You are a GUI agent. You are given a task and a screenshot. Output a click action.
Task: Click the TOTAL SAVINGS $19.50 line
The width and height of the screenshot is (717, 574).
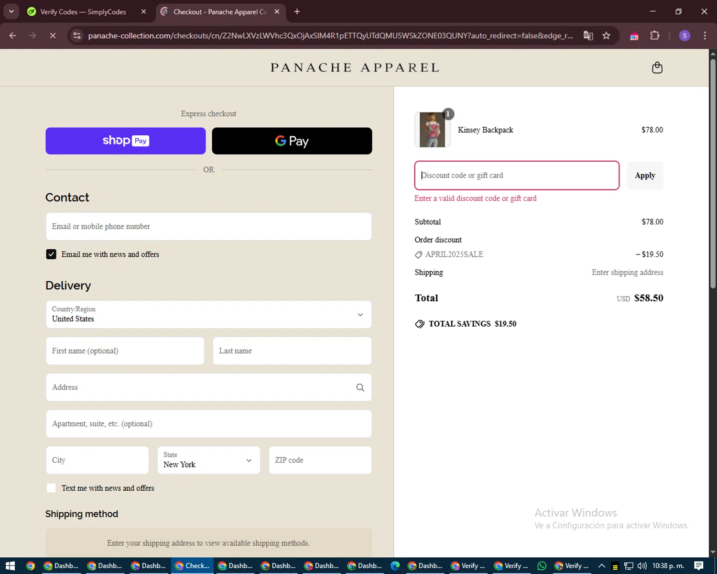(x=466, y=324)
